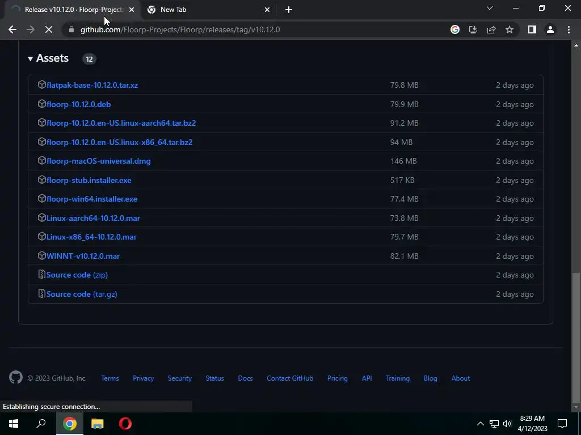This screenshot has width=581, height=435.
Task: Collapse the Assets section triangle
Action: (31, 58)
